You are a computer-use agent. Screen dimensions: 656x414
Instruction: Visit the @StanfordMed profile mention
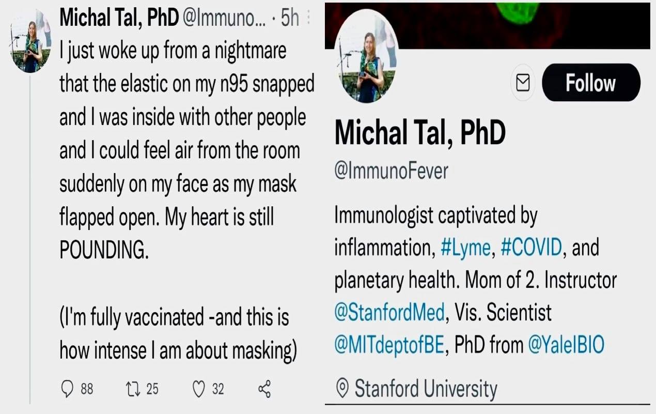389,313
